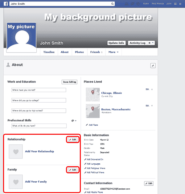Viewport: 185px width, 194px height.
Task: Focus the top search box containing John Smith
Action: tap(62, 4)
